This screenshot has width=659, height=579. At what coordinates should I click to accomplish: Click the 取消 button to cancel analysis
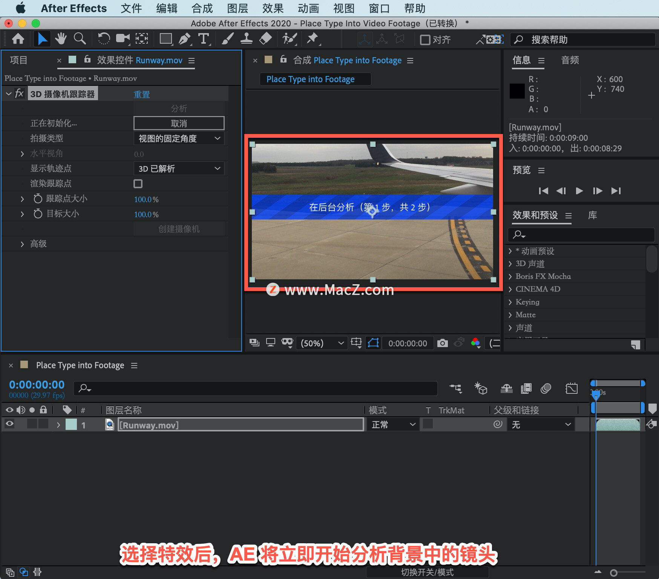[x=179, y=123]
